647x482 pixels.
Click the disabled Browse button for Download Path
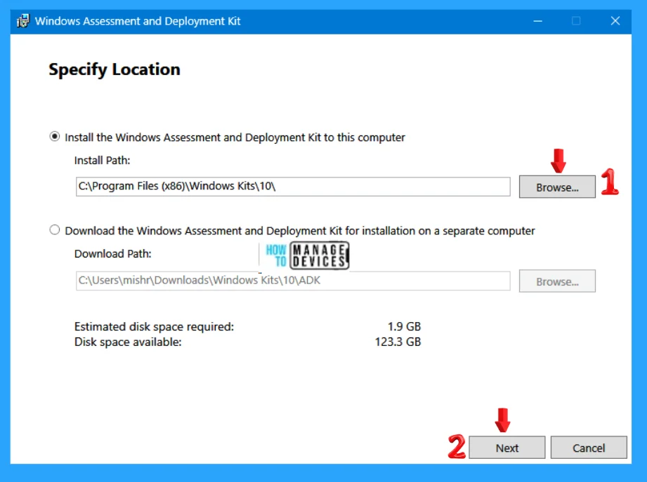click(557, 281)
